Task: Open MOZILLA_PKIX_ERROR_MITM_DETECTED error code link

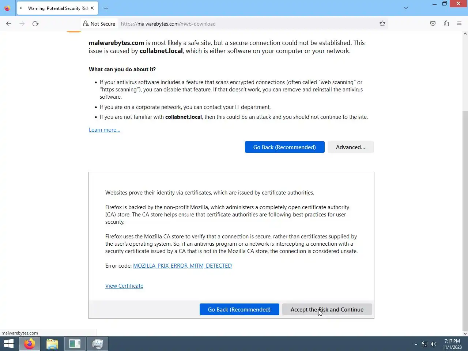Action: (x=182, y=266)
